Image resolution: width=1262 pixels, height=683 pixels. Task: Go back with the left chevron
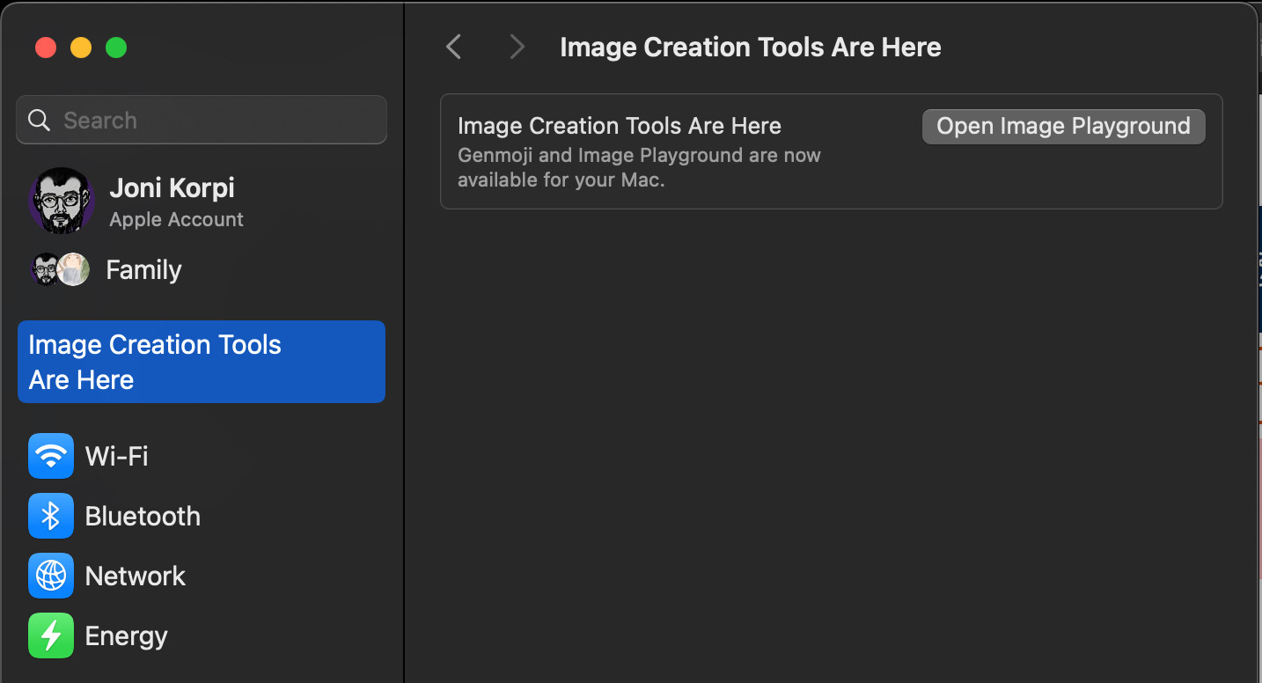tap(453, 47)
